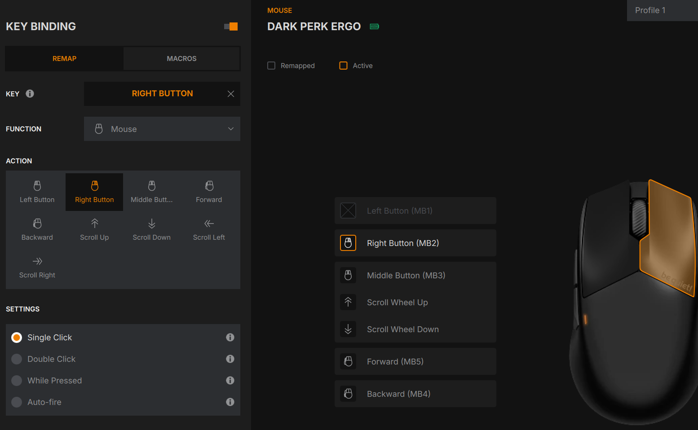The width and height of the screenshot is (698, 430).
Task: Show info for Auto-fire setting
Action: 230,402
